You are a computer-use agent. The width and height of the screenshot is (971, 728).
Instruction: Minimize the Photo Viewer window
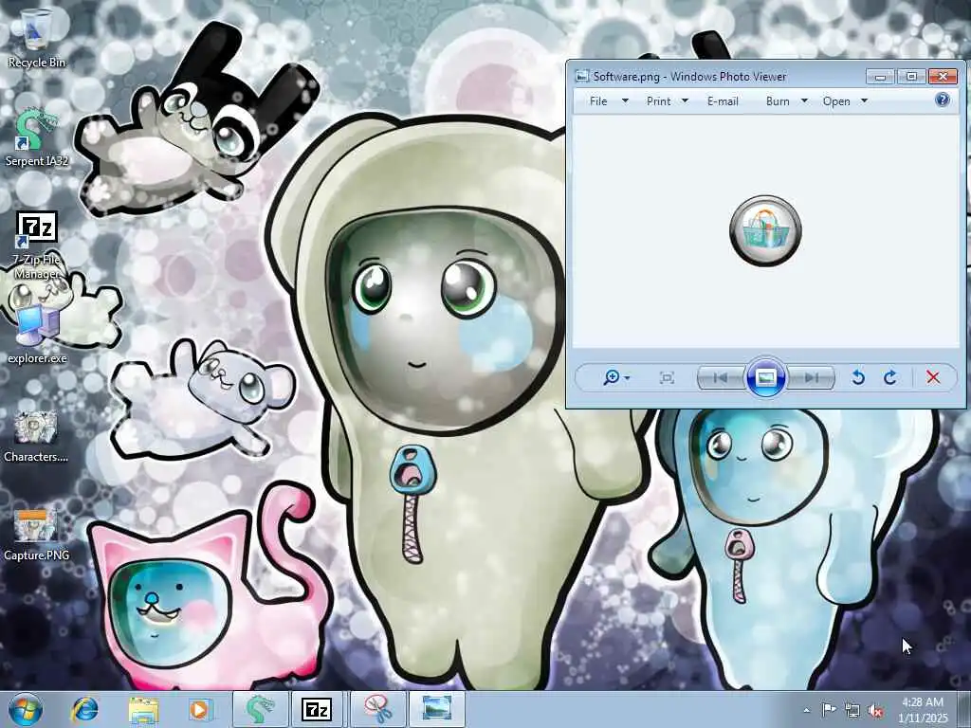tap(880, 76)
